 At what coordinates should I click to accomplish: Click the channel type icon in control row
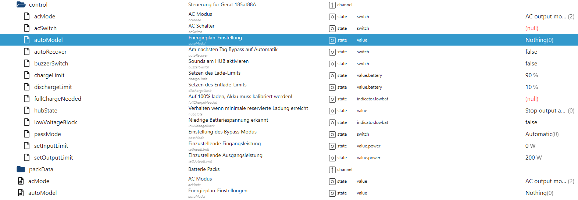click(x=332, y=5)
